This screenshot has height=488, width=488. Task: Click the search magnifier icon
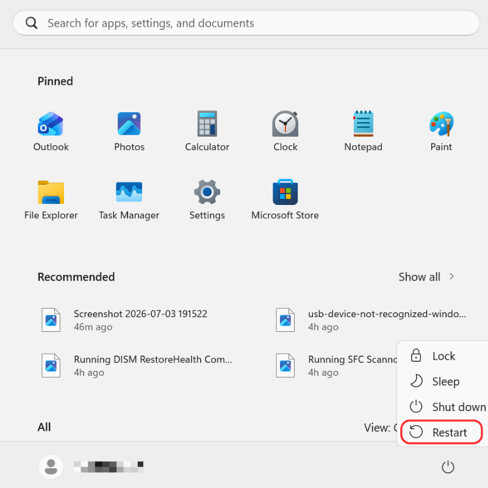(32, 23)
